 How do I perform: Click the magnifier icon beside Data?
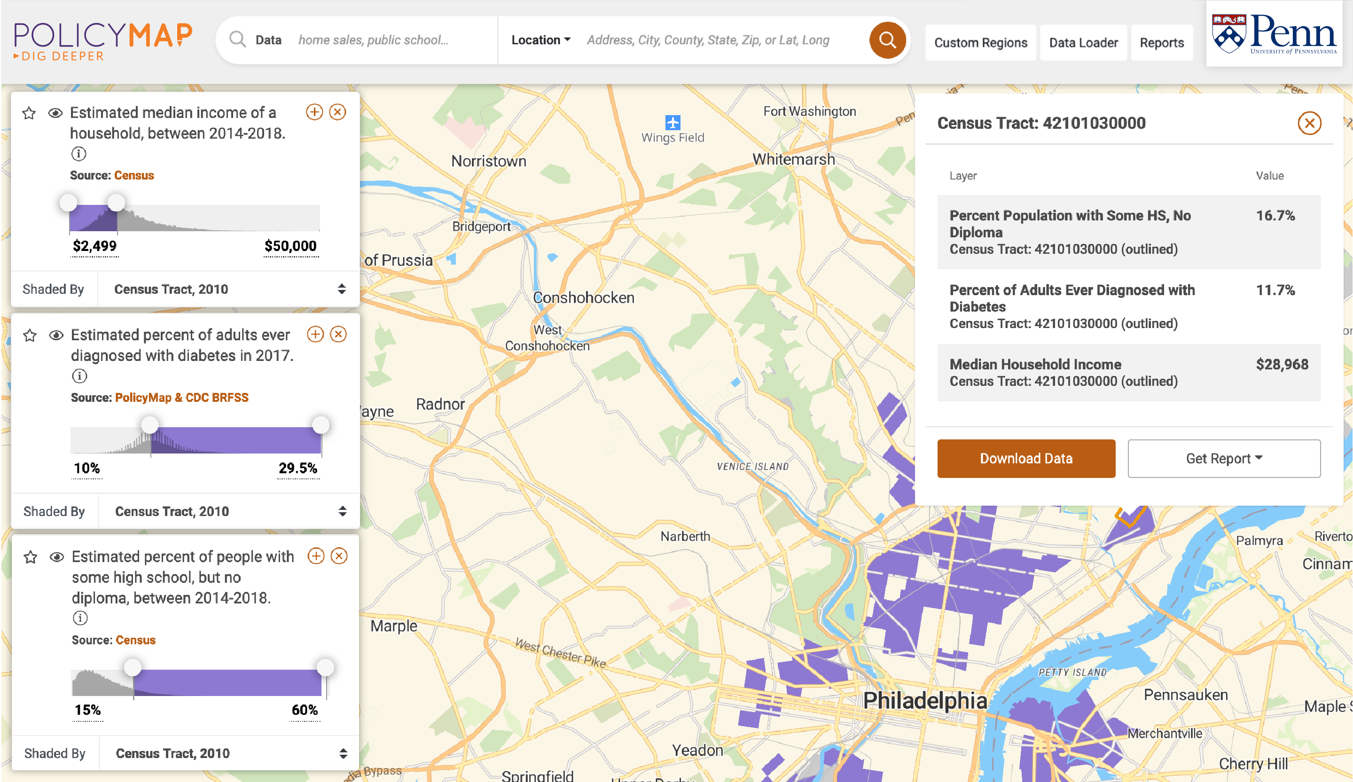[237, 40]
